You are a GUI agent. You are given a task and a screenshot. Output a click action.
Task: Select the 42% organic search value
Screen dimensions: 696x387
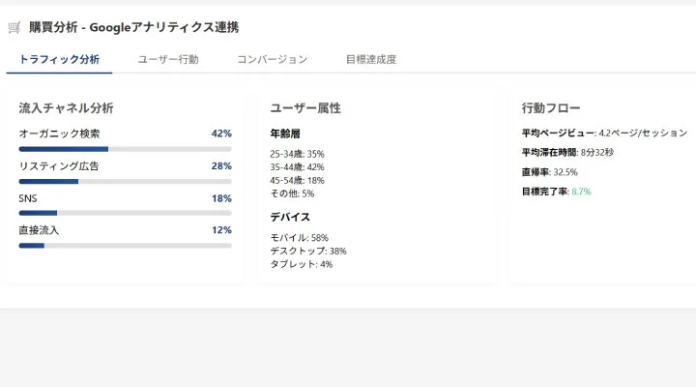(x=221, y=134)
